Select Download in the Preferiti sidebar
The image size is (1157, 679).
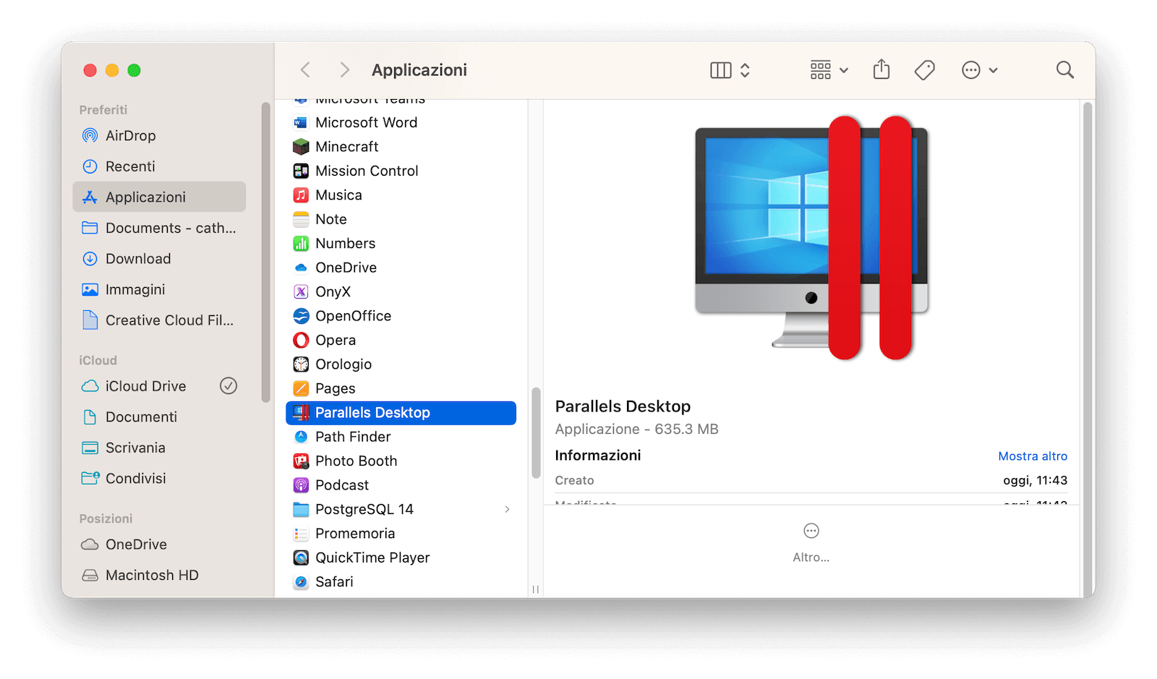coord(137,259)
